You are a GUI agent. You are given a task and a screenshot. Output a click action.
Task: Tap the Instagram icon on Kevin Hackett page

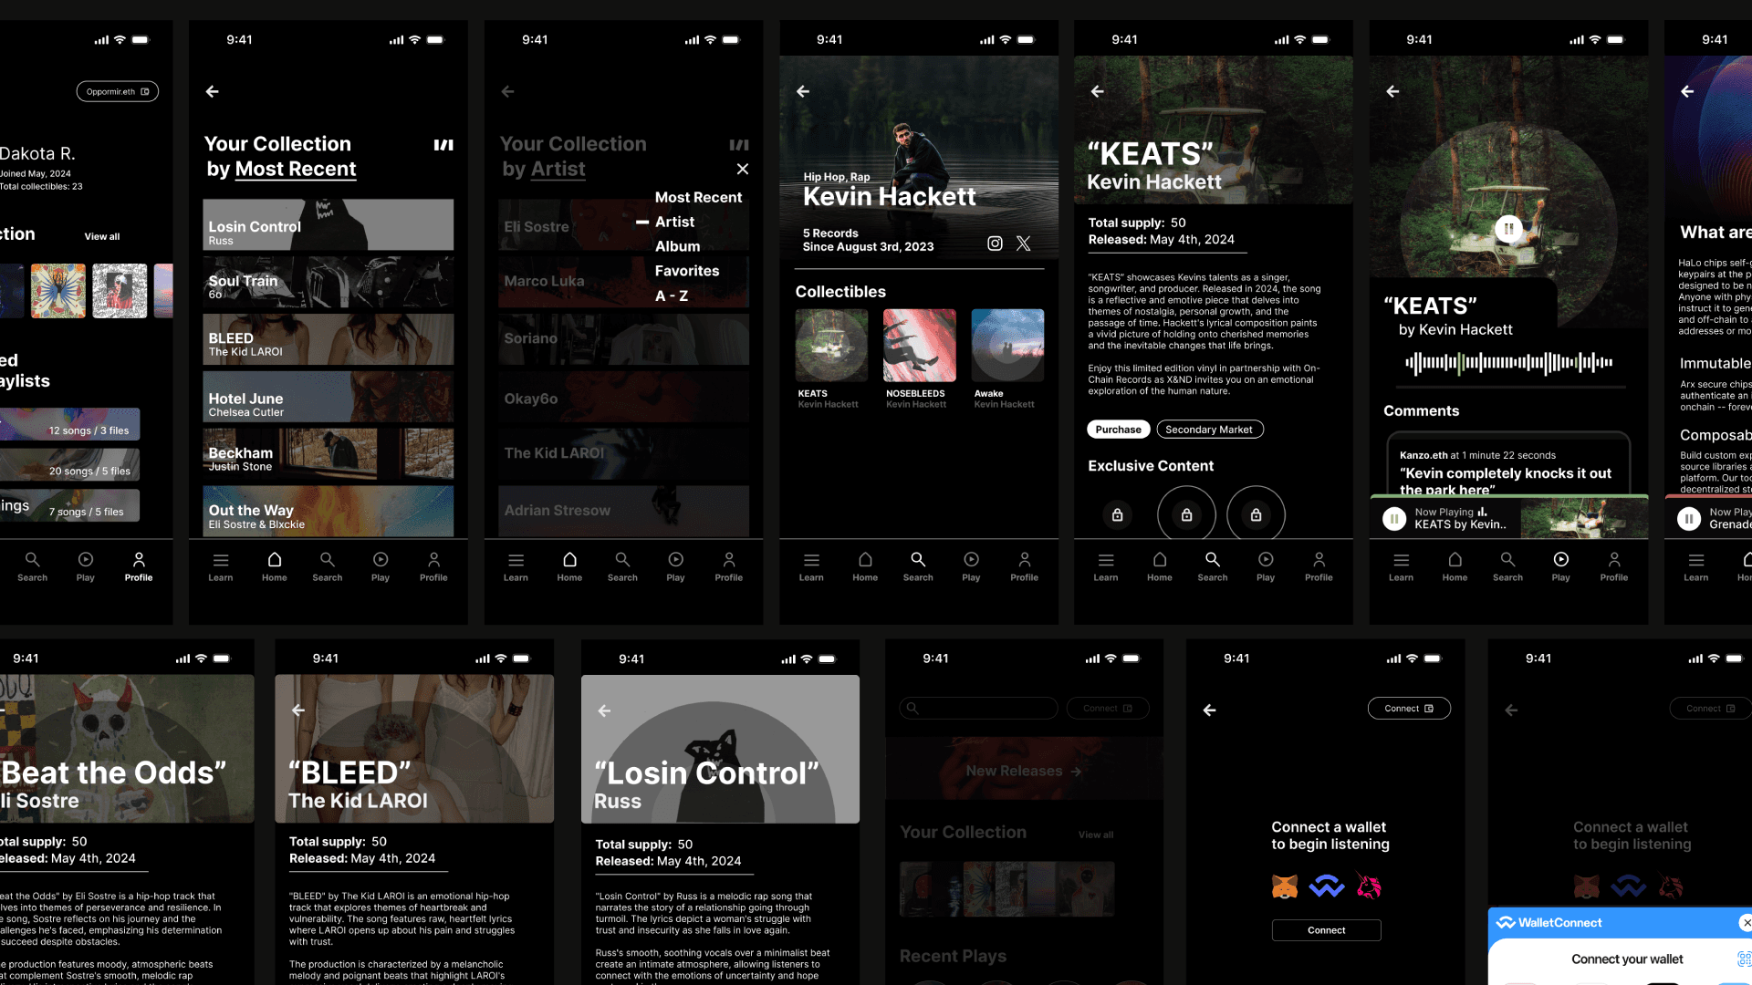996,242
